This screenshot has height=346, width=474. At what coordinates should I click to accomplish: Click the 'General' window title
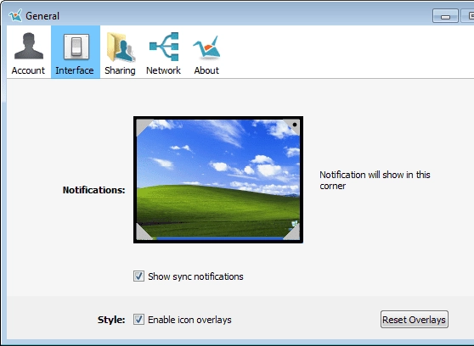pos(42,16)
